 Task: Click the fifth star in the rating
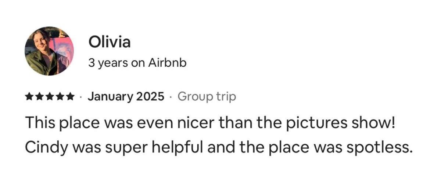click(69, 97)
